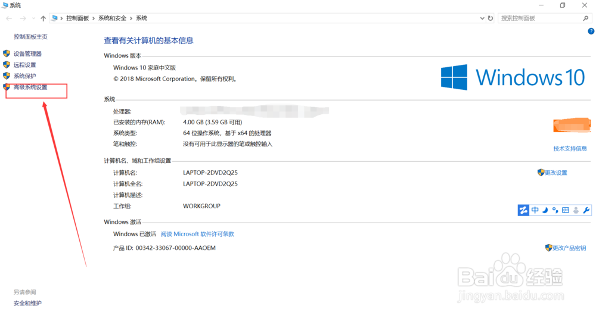The height and width of the screenshot is (316, 596).
Task: Restore down the 系统 window
Action: (563, 5)
